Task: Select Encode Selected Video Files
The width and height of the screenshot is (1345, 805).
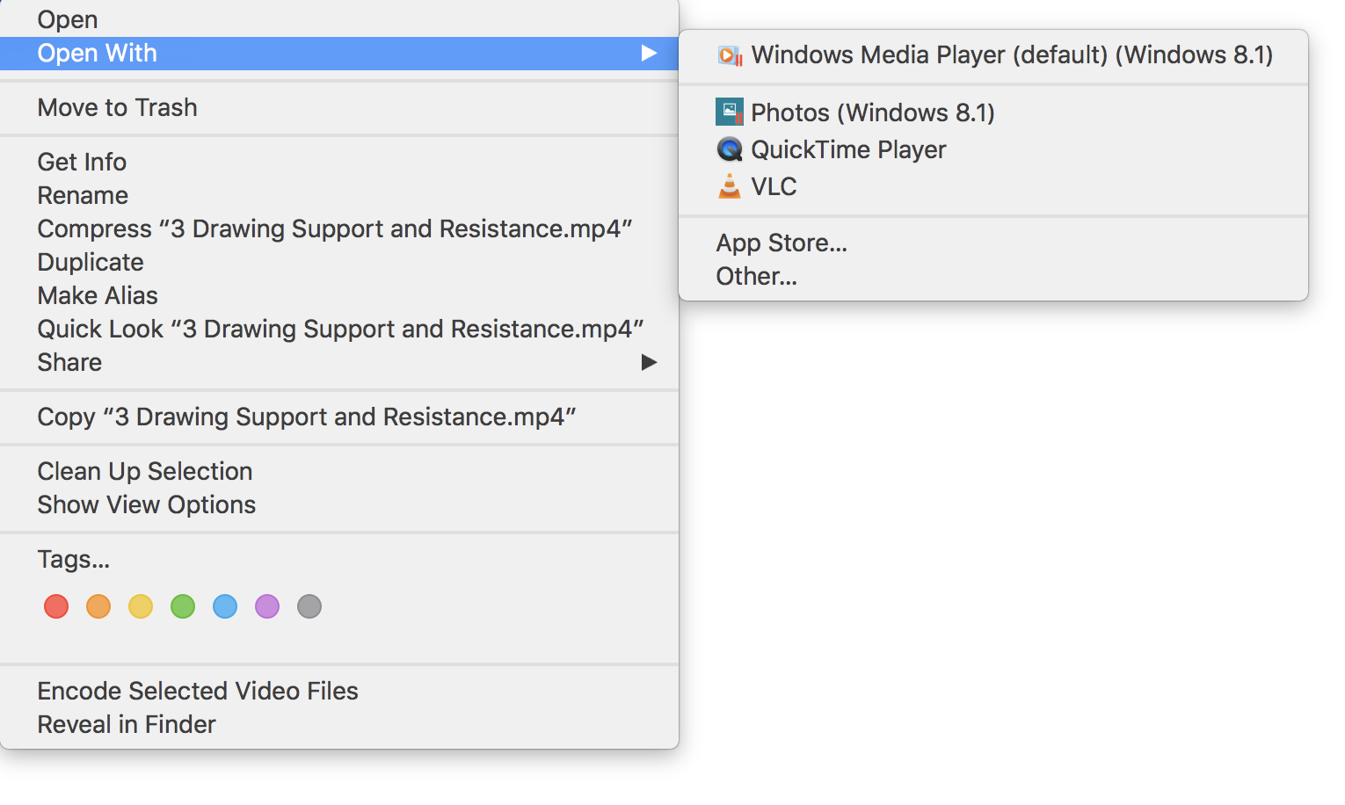Action: [339, 691]
